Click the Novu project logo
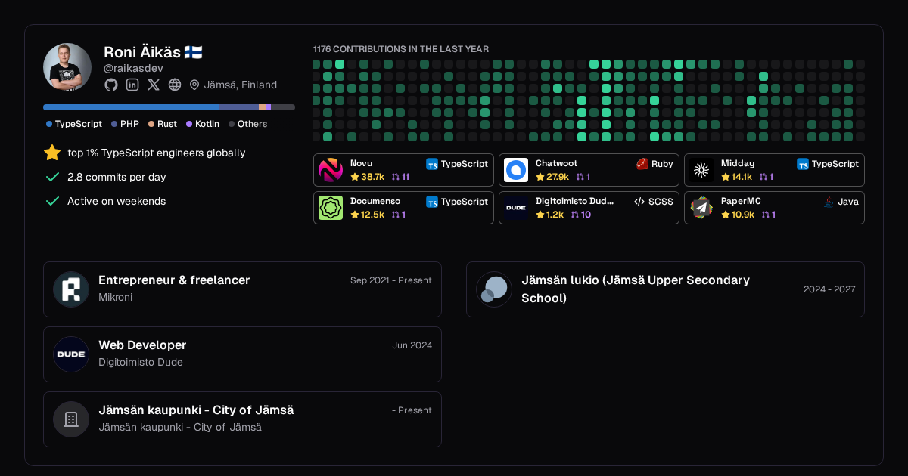This screenshot has width=908, height=476. [x=331, y=170]
